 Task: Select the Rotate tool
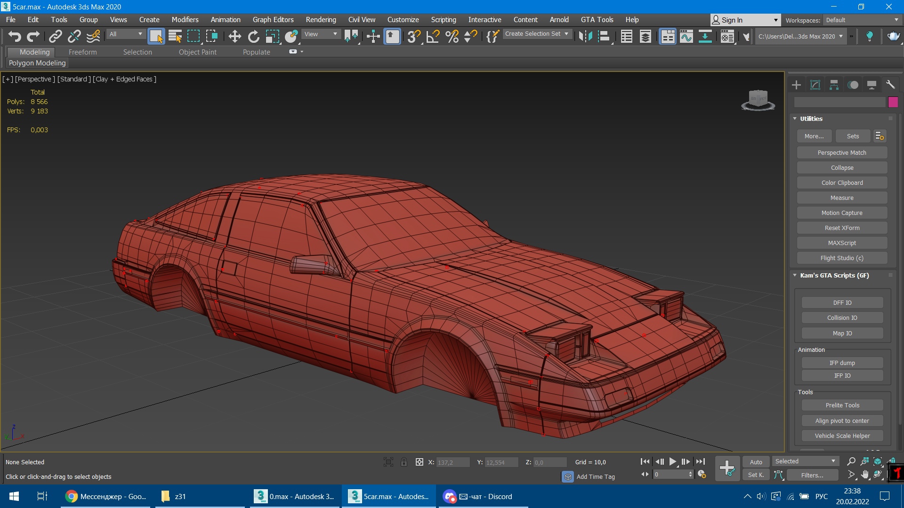(253, 36)
